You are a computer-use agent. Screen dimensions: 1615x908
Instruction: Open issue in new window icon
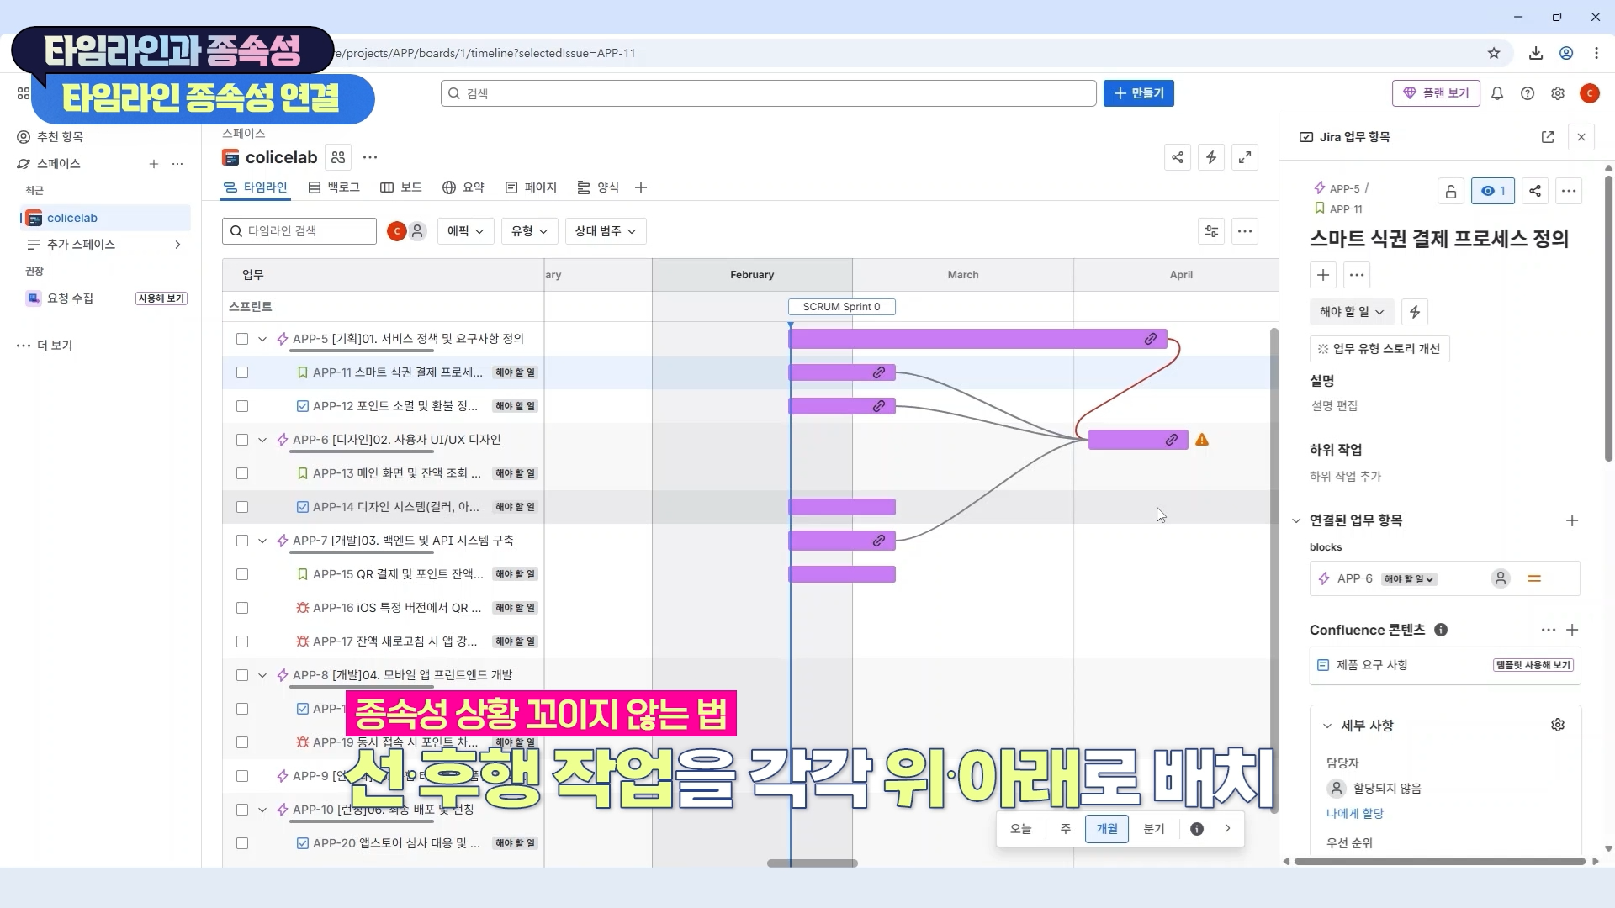click(x=1548, y=137)
